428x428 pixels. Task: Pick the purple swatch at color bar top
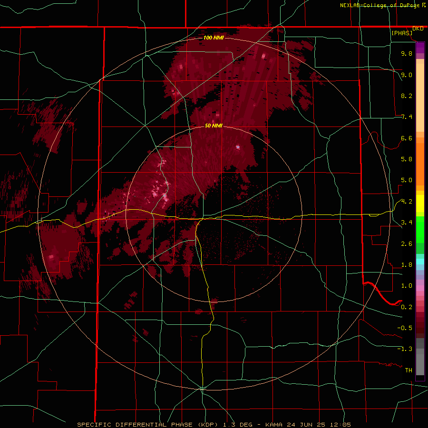(420, 48)
